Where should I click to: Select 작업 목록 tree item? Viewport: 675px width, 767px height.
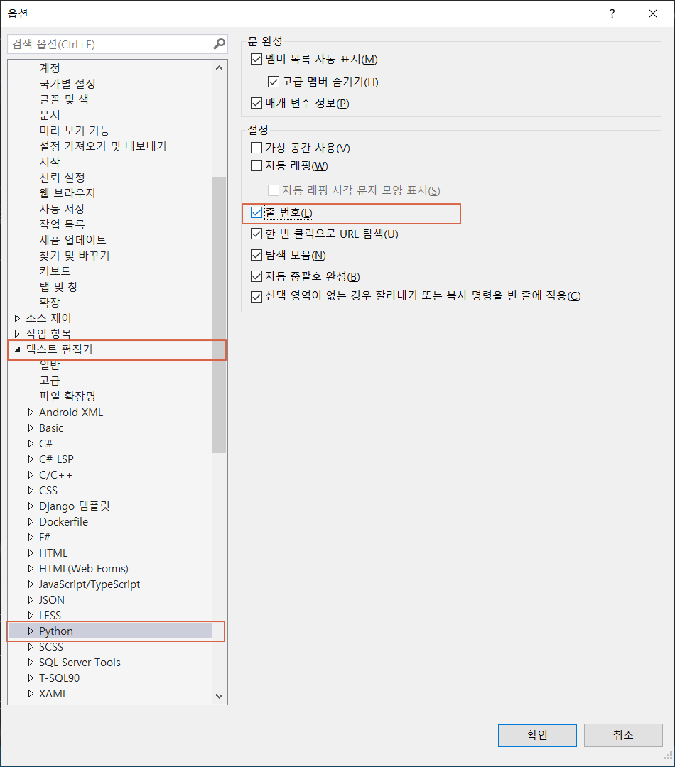(62, 224)
